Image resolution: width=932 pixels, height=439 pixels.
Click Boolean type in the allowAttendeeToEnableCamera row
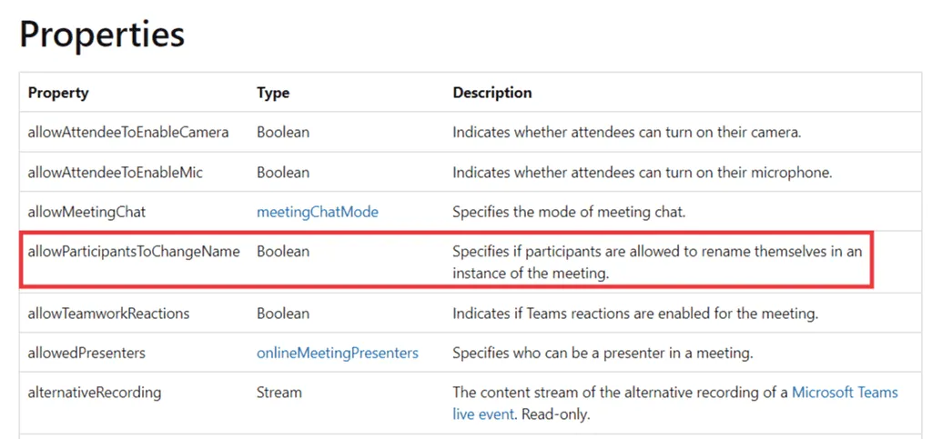[282, 132]
